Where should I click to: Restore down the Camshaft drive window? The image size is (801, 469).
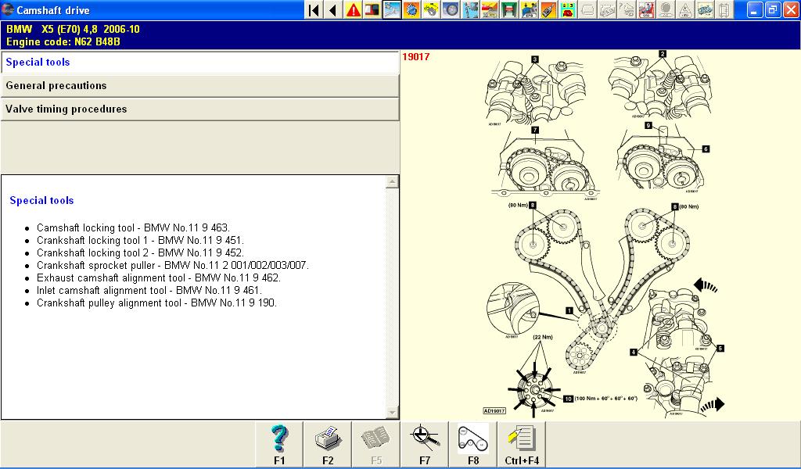pyautogui.click(x=774, y=9)
